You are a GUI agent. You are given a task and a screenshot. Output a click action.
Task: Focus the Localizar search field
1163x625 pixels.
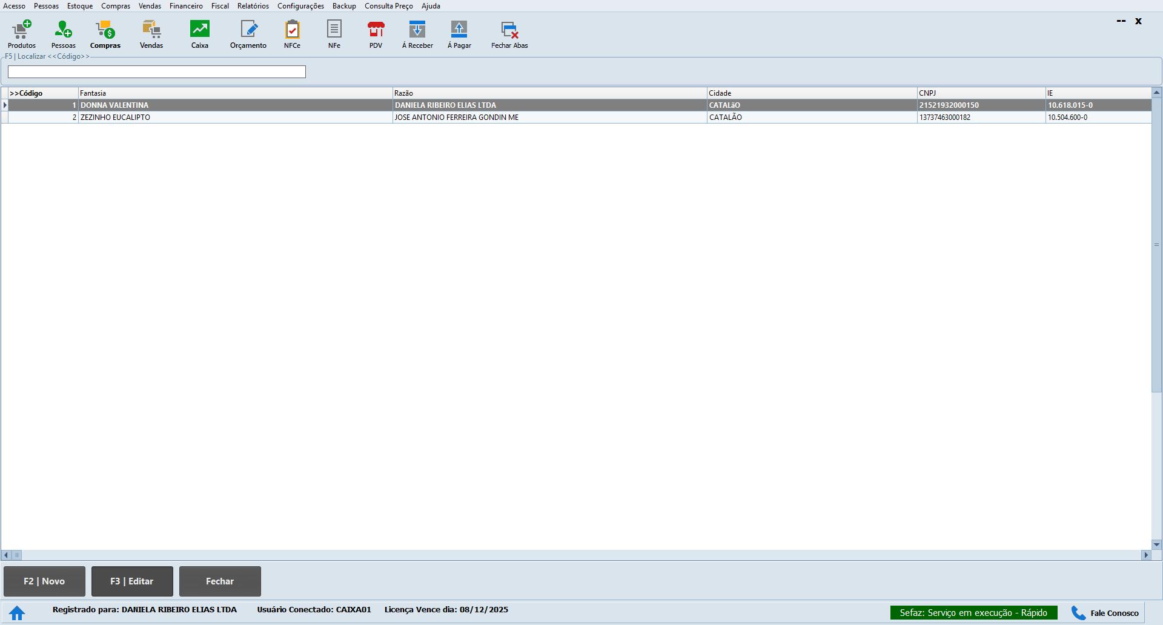(x=156, y=72)
